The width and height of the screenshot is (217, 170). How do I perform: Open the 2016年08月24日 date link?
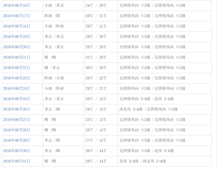click(16, 88)
